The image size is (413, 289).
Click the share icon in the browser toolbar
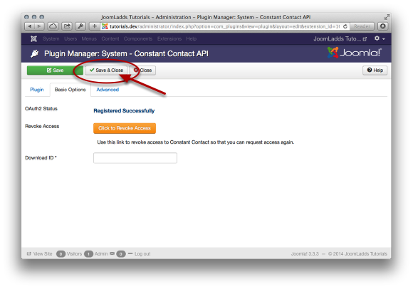tap(67, 26)
